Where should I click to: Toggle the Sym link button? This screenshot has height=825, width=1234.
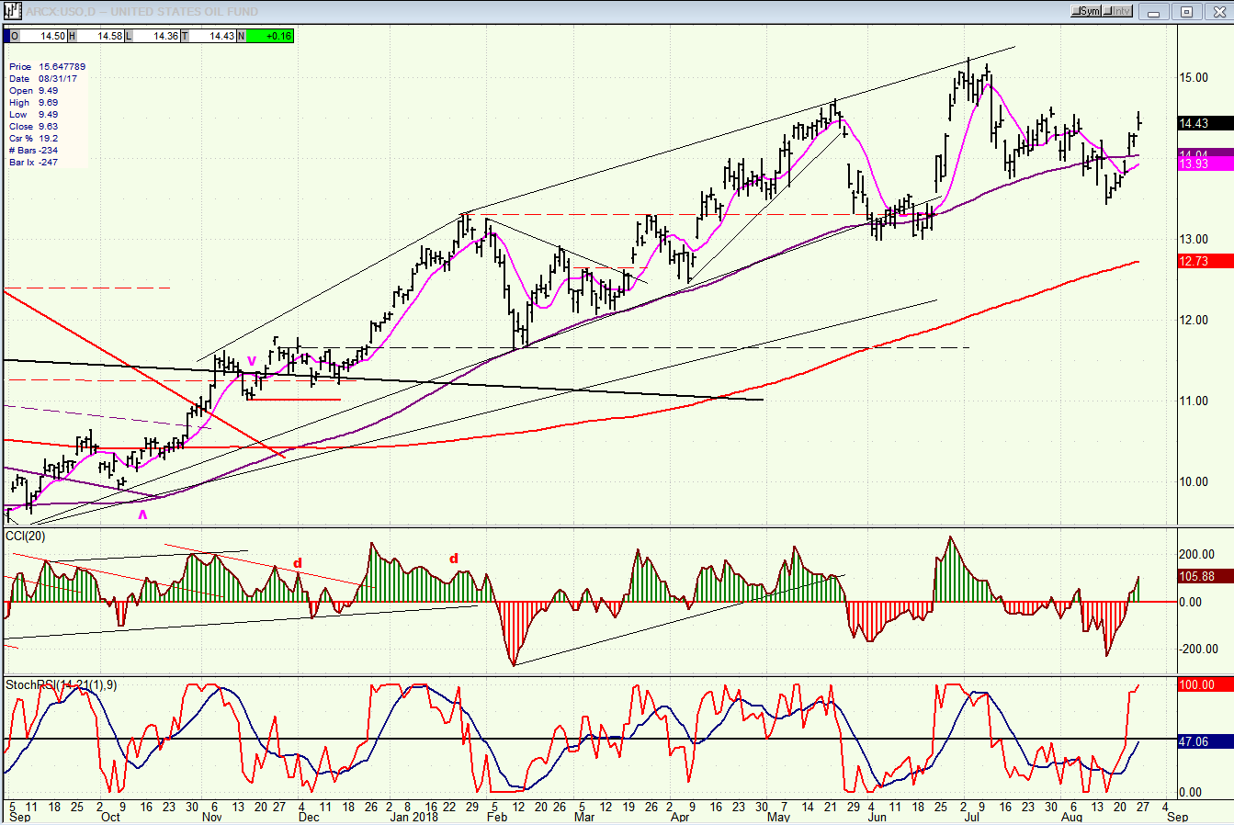pyautogui.click(x=1086, y=11)
